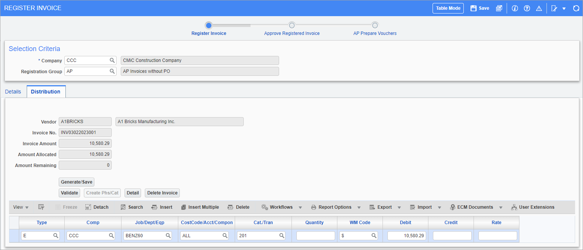Click the Delete icon in the grid toolbar
This screenshot has width=583, height=250.
[x=238, y=207]
